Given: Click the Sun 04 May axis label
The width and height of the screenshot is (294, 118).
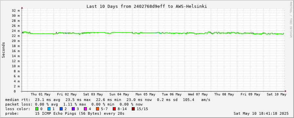Looking at the screenshot, I should pyautogui.click(x=119, y=94).
